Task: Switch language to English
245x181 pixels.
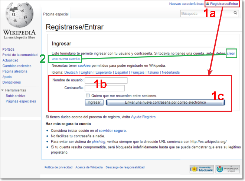Action: pyautogui.click(x=86, y=73)
